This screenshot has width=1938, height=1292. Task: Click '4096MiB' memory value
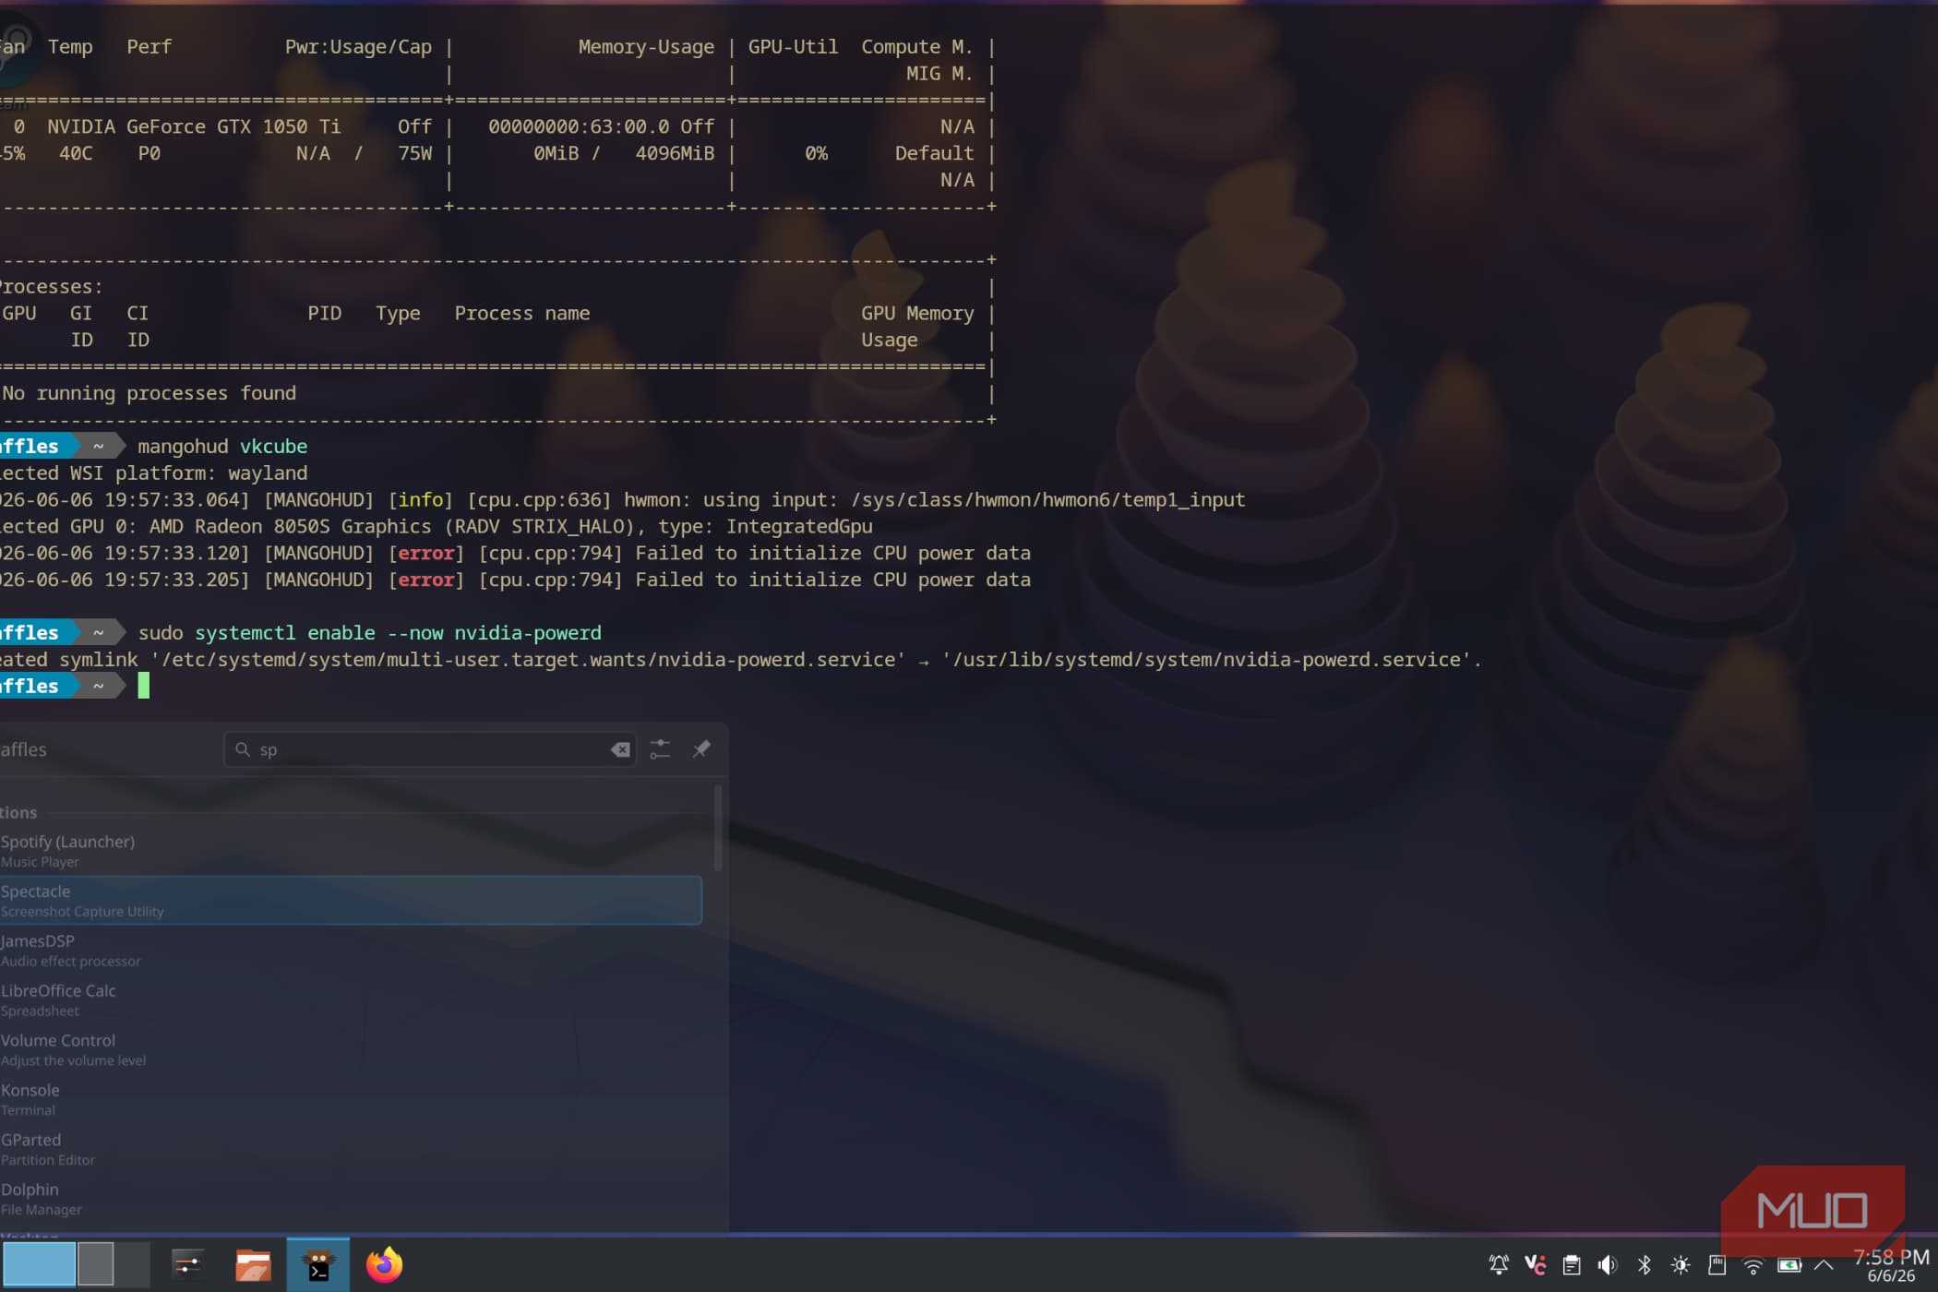point(675,153)
